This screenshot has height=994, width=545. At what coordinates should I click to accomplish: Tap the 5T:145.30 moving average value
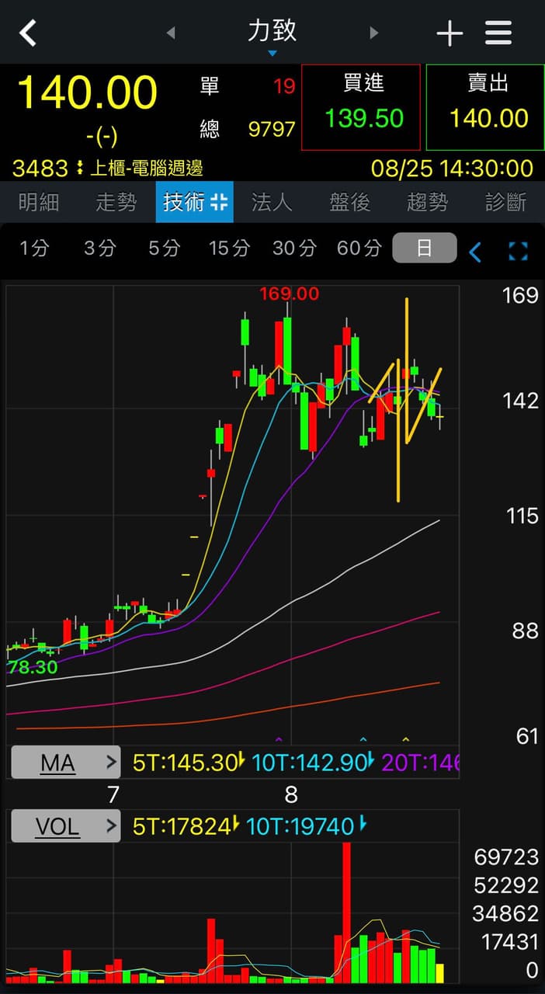coord(188,763)
